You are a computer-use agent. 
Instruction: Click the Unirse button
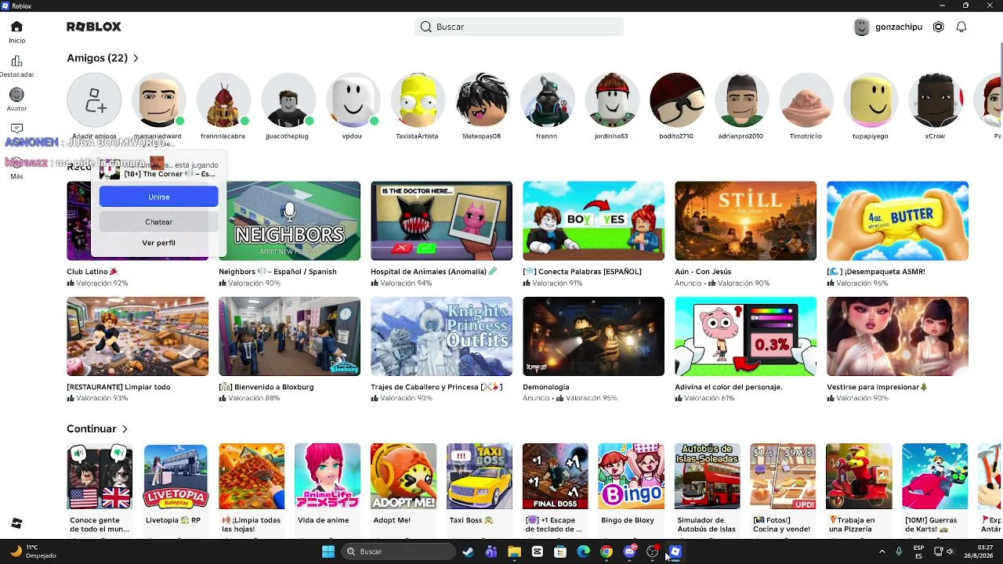pyautogui.click(x=158, y=197)
